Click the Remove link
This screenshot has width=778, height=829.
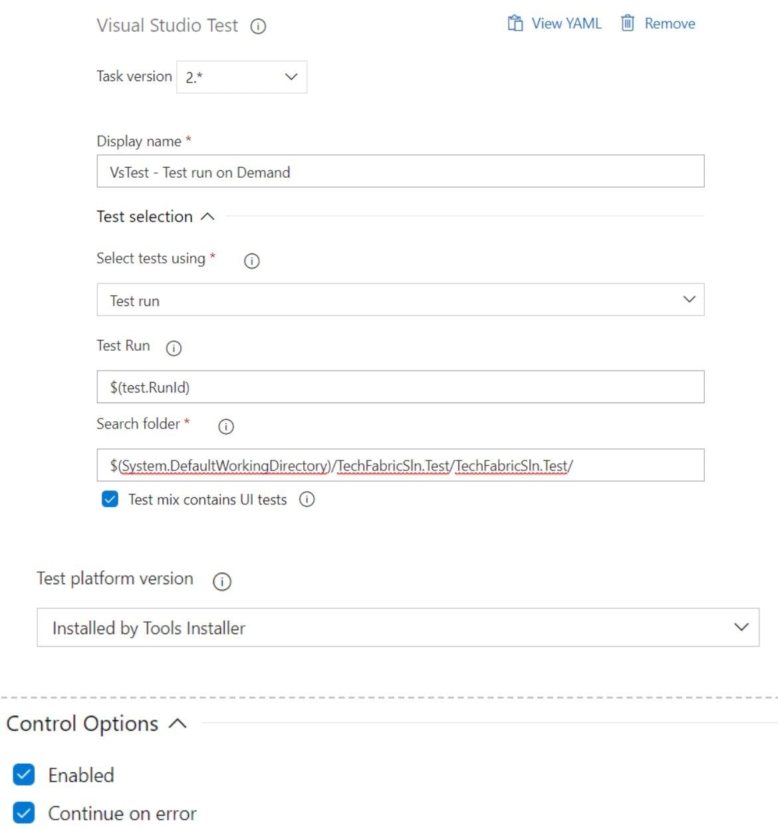tap(669, 23)
